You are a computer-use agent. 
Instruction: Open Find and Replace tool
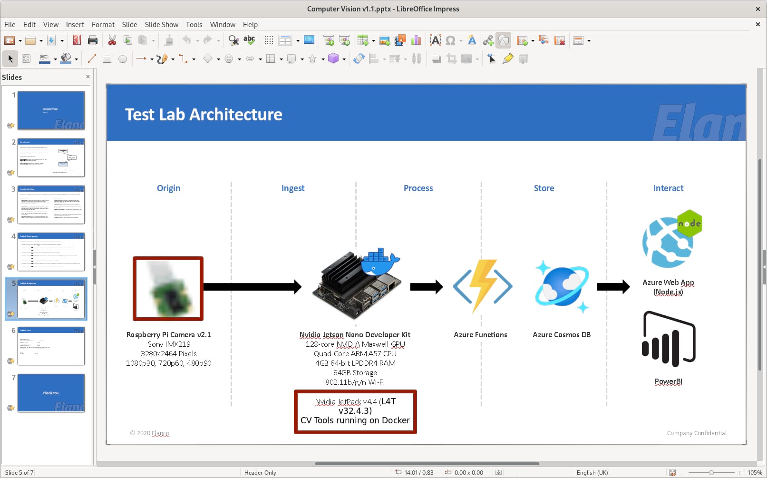point(233,40)
